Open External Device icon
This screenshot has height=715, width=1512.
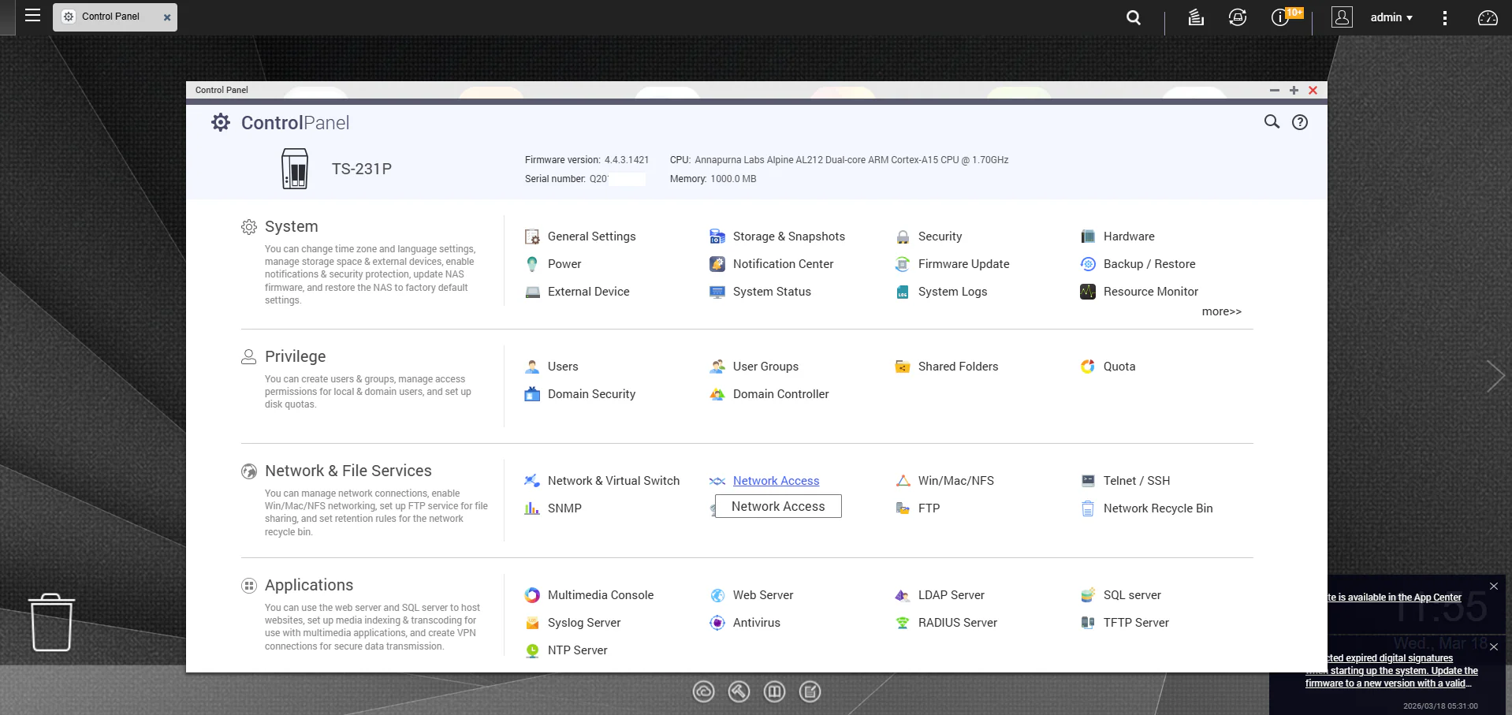(x=532, y=292)
